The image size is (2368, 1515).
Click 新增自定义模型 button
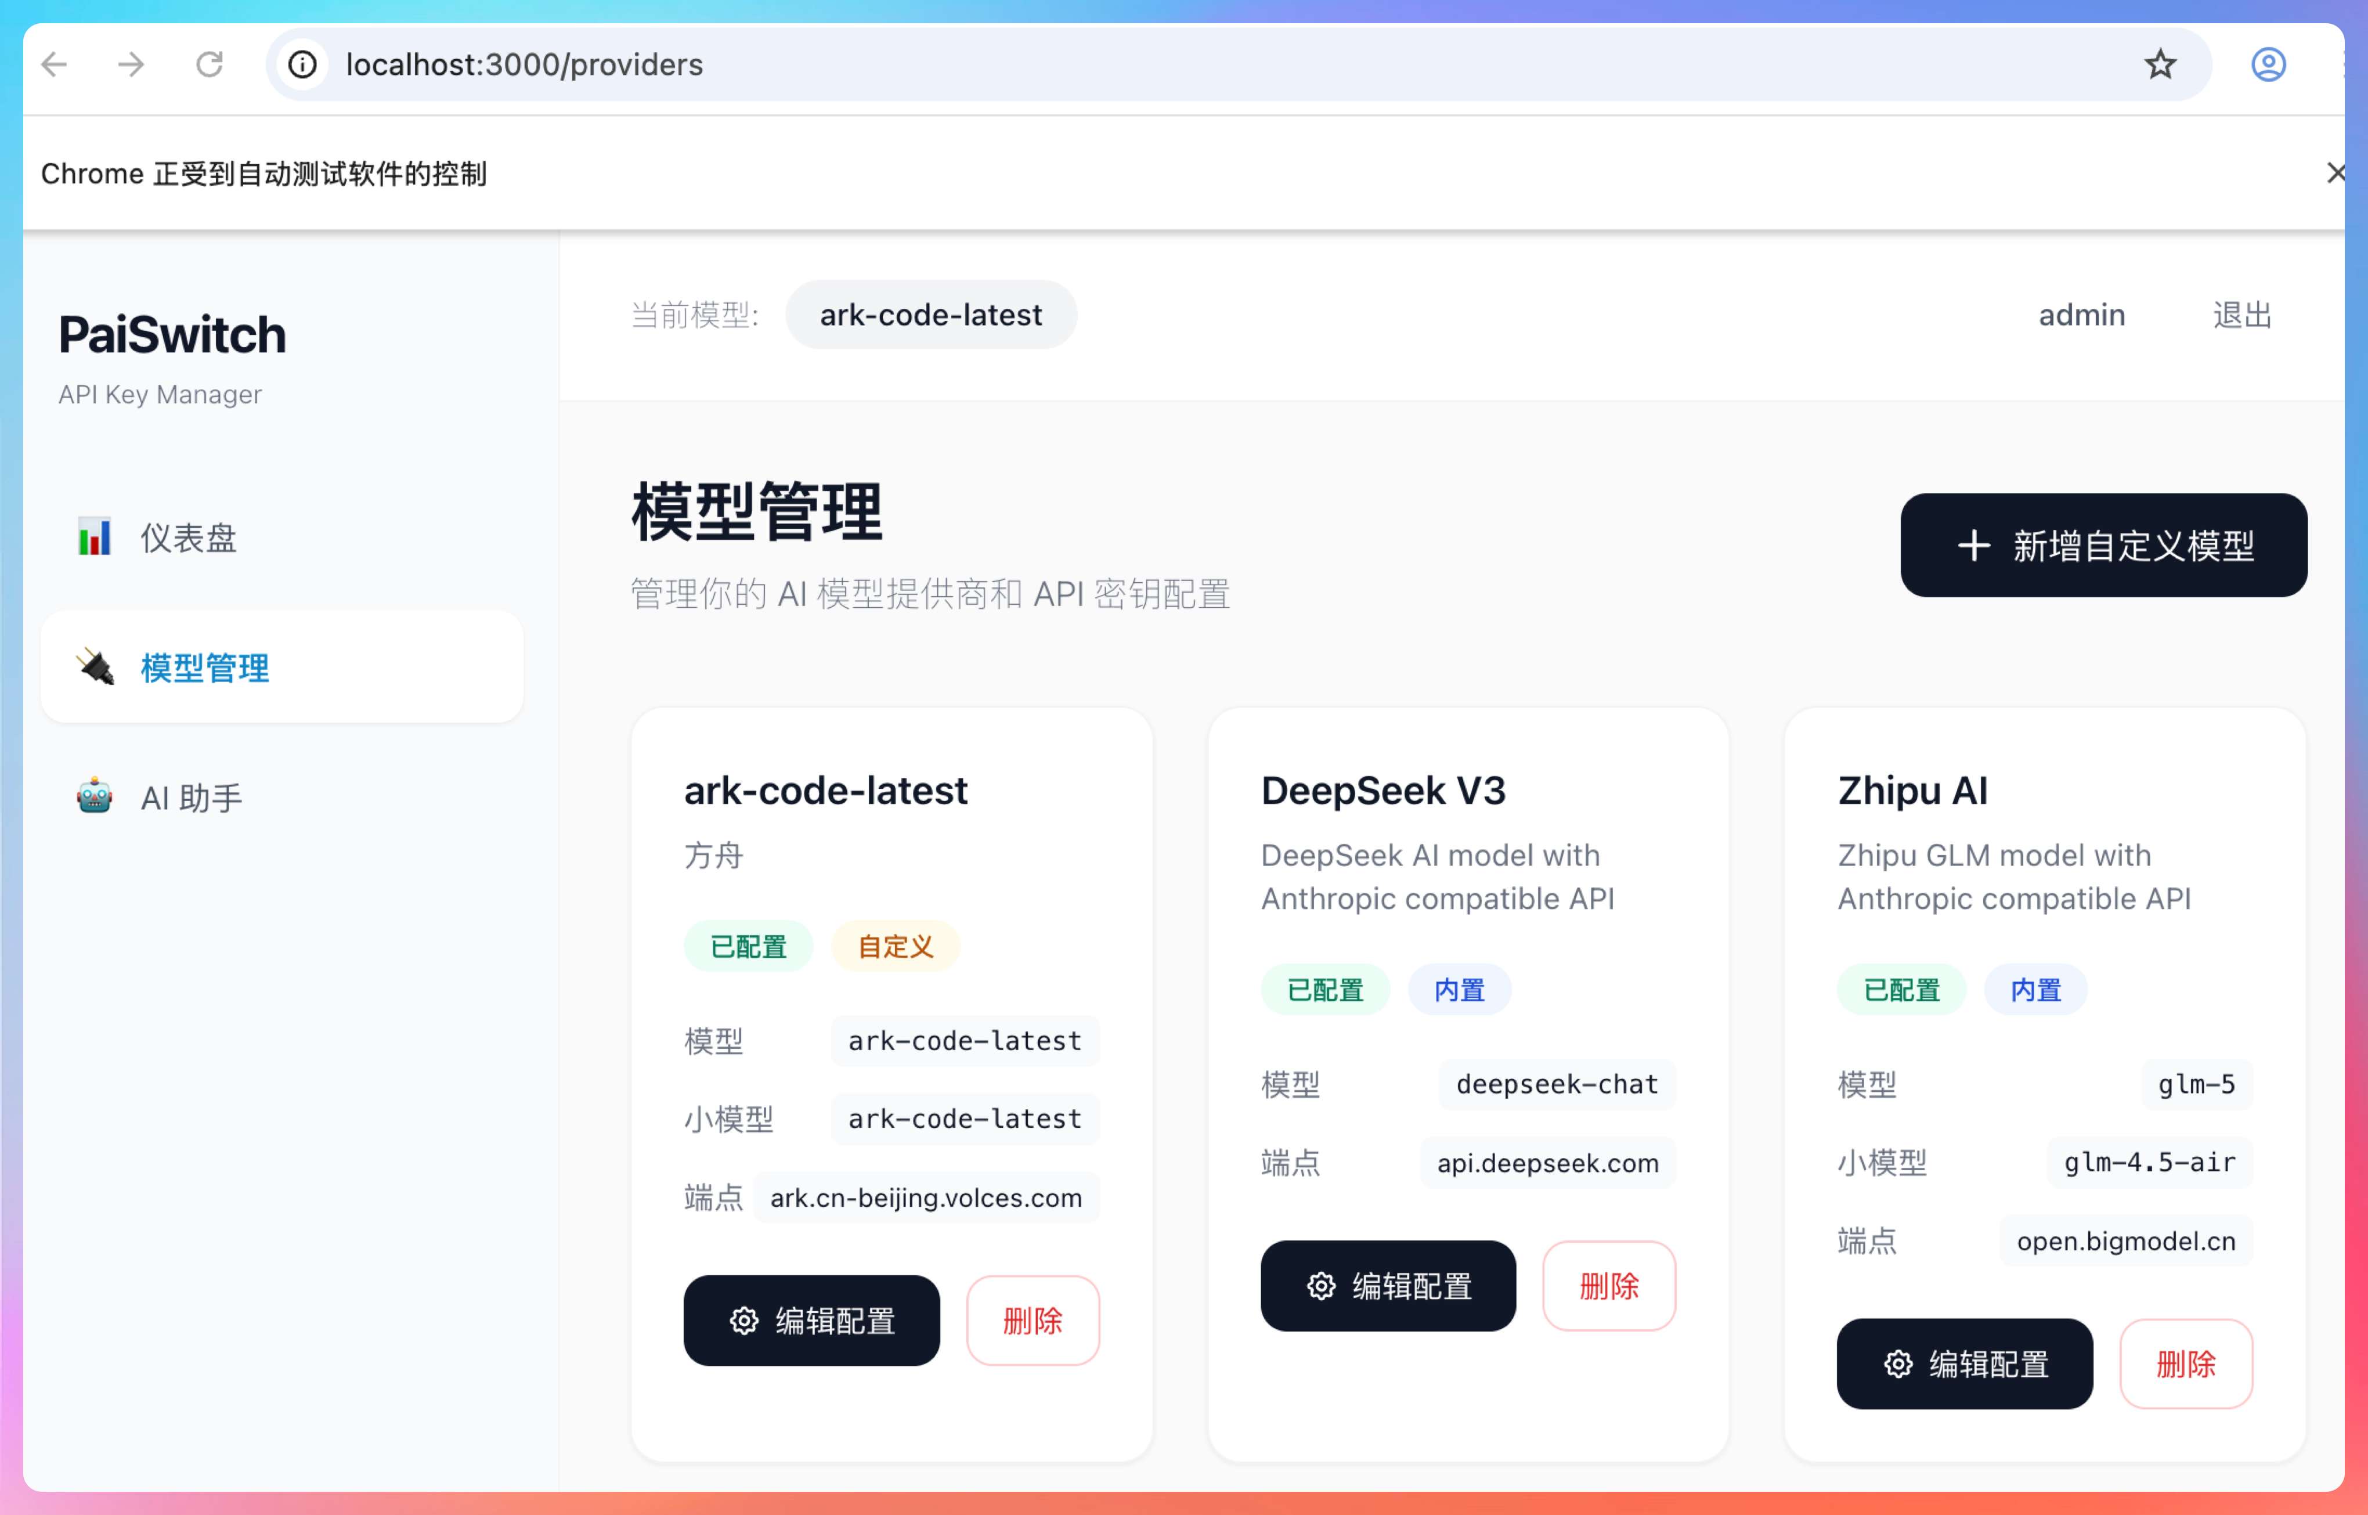pyautogui.click(x=2103, y=545)
